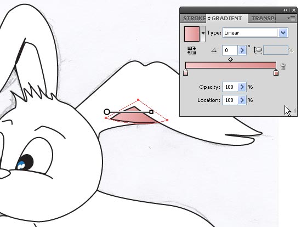
Task: Click the gradient fill preview swatch
Action: coord(192,34)
